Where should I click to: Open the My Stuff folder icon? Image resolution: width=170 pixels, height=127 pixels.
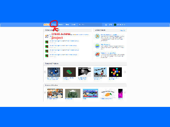coord(110,25)
